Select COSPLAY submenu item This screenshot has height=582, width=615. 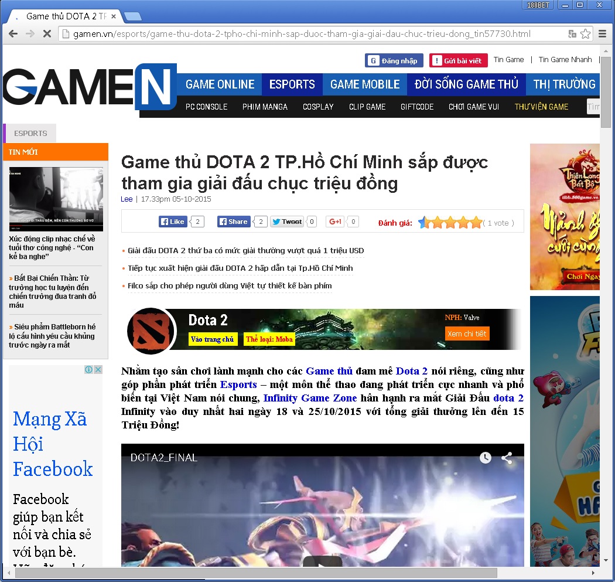point(318,107)
